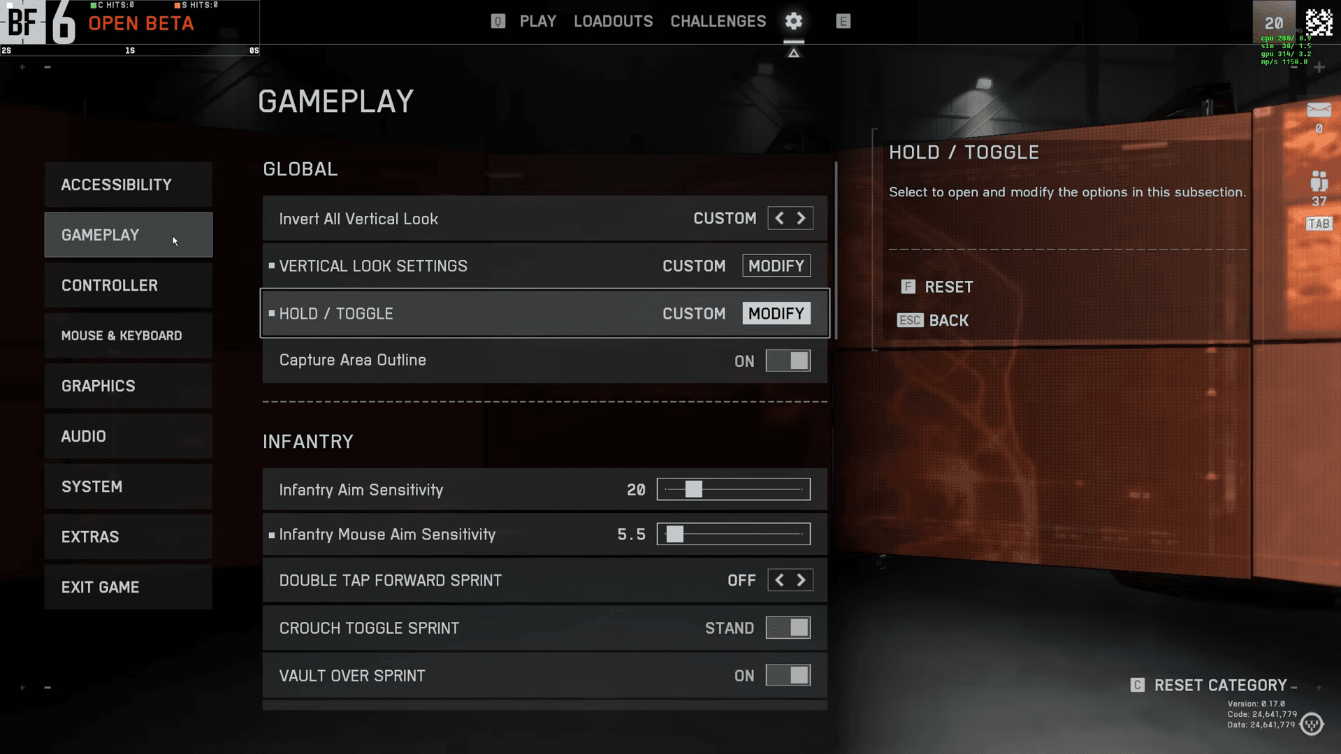Disable the Vault Over Sprint toggle
The width and height of the screenshot is (1341, 754).
[x=788, y=675]
